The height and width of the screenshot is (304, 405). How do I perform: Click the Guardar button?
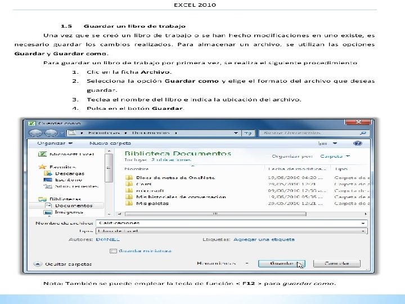pyautogui.click(x=282, y=263)
